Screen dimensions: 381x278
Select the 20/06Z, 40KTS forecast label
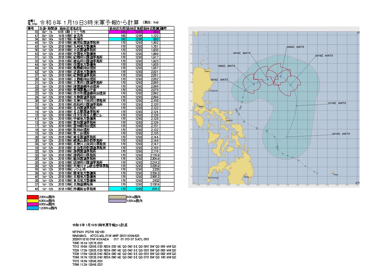(295, 46)
